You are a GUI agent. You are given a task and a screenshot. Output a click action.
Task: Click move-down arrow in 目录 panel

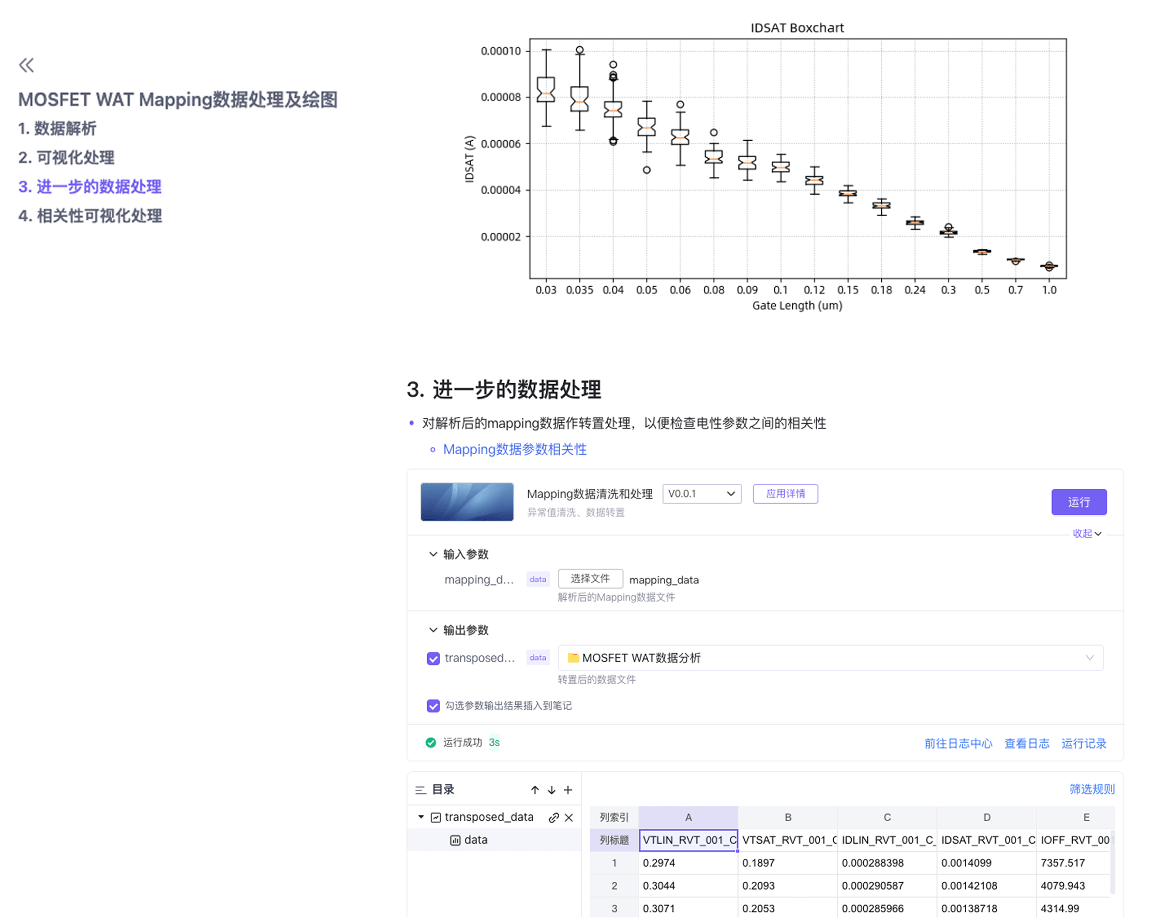[551, 790]
